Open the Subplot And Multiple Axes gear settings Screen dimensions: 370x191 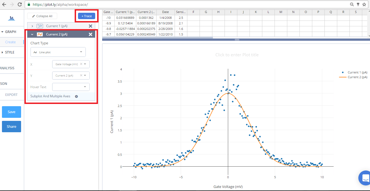click(76, 96)
